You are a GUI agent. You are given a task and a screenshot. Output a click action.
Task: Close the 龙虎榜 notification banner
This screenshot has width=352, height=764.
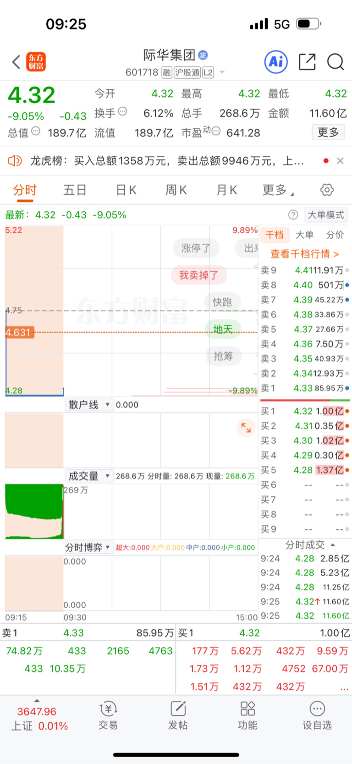340,160
